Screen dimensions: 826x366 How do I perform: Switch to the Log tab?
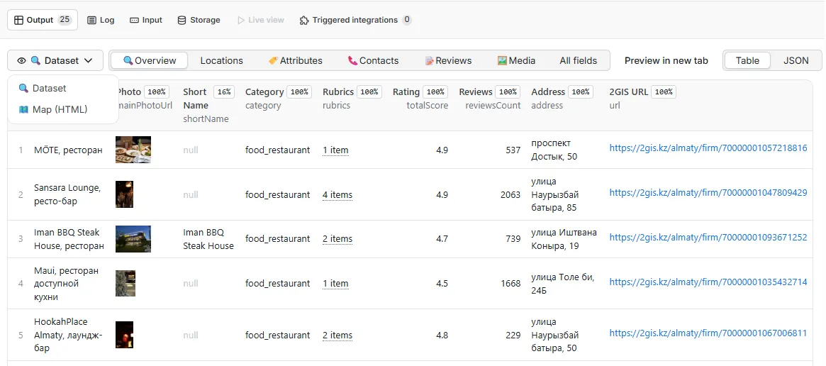coord(101,20)
